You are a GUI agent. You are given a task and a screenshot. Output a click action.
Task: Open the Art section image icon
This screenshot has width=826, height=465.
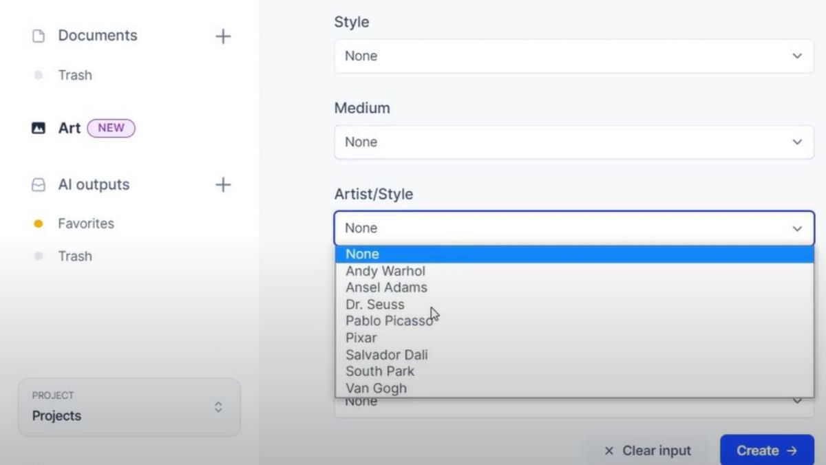38,127
